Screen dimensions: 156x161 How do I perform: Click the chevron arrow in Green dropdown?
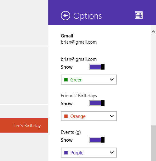click(112, 80)
